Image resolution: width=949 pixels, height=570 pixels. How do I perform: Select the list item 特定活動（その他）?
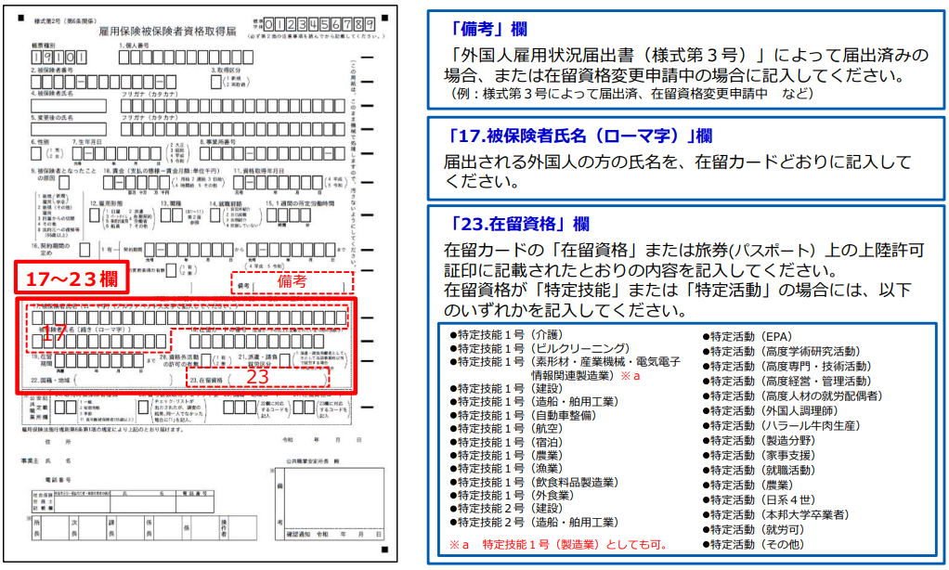[x=753, y=545]
